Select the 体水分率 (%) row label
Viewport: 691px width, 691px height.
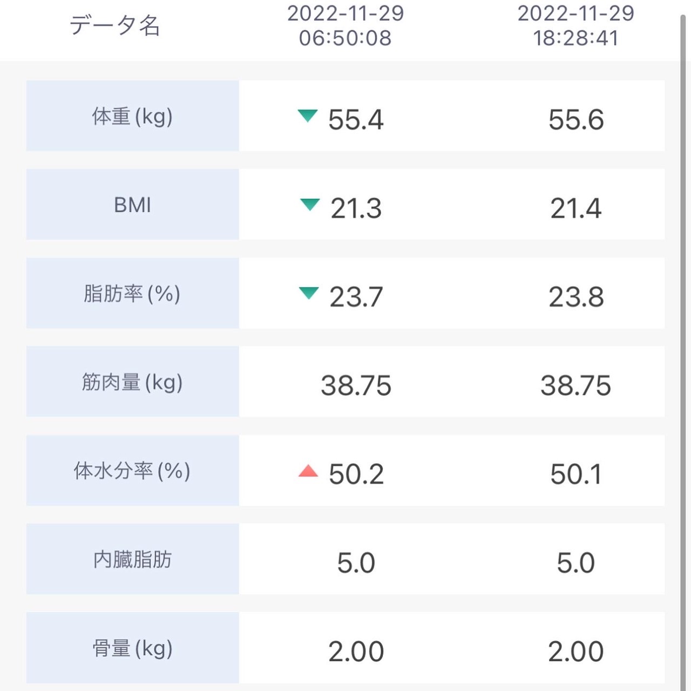(132, 470)
